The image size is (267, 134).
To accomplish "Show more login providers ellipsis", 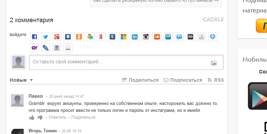I will pyautogui.click(x=68, y=48).
